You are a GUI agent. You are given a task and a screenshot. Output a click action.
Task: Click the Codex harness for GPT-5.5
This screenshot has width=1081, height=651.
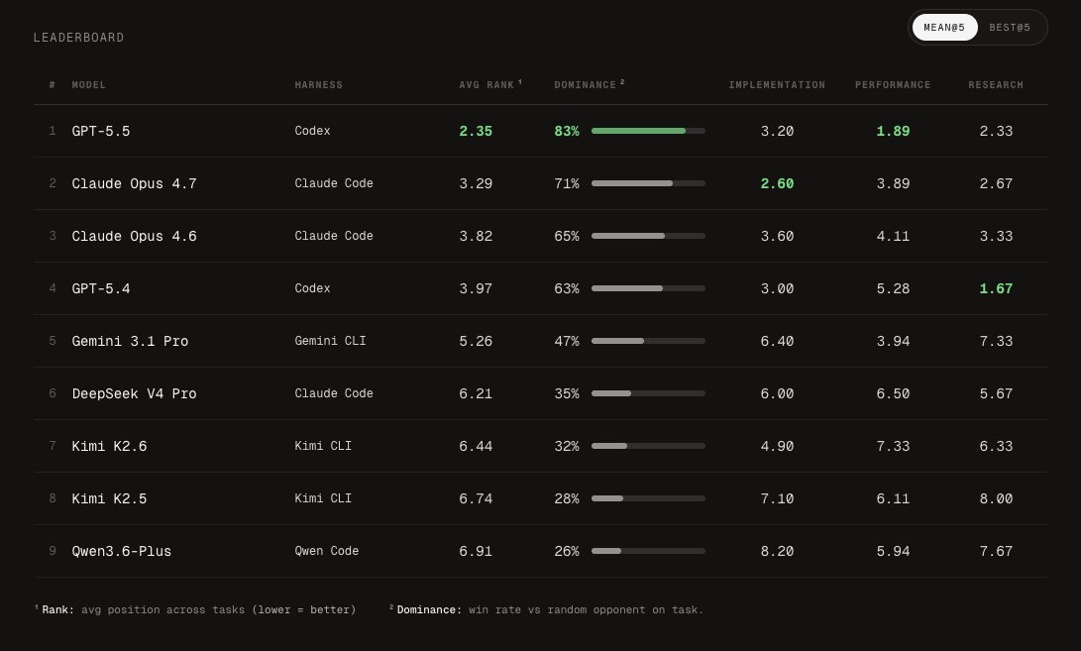click(x=312, y=131)
